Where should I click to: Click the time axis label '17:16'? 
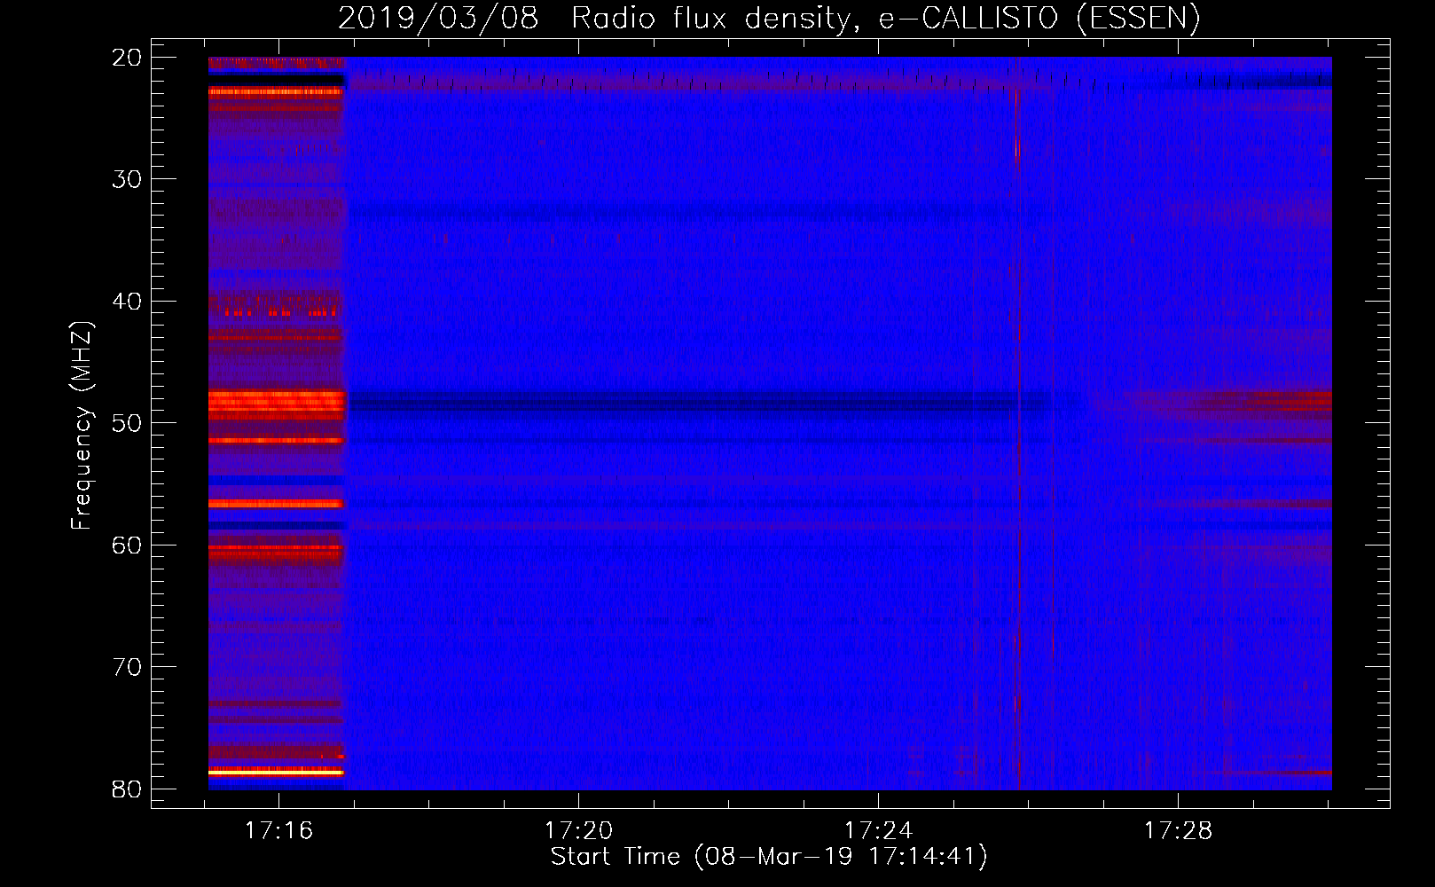[279, 831]
